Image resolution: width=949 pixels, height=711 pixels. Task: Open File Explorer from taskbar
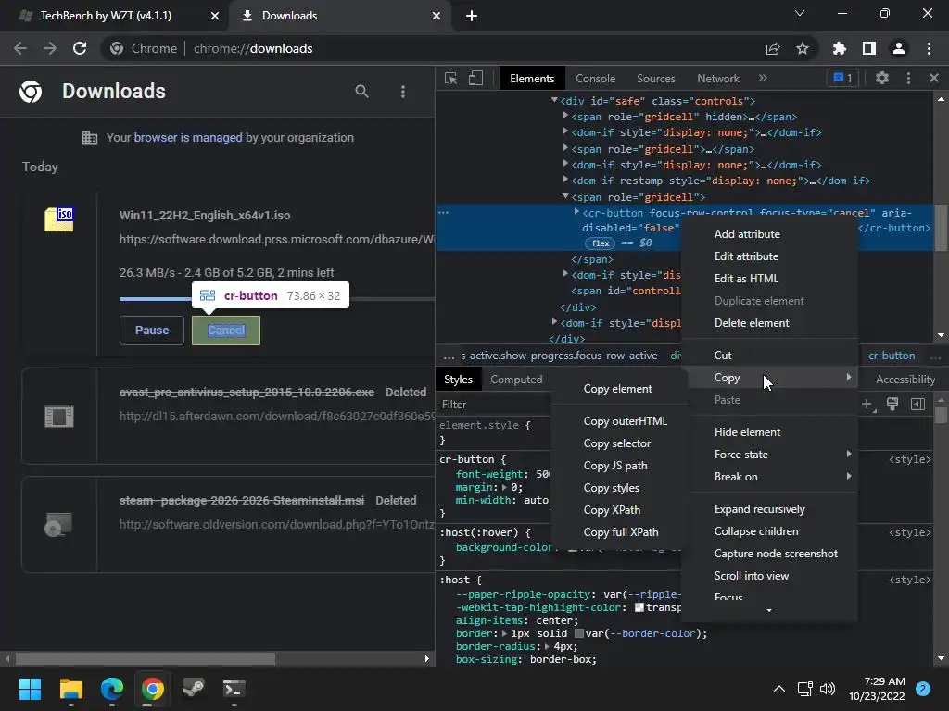[70, 689]
